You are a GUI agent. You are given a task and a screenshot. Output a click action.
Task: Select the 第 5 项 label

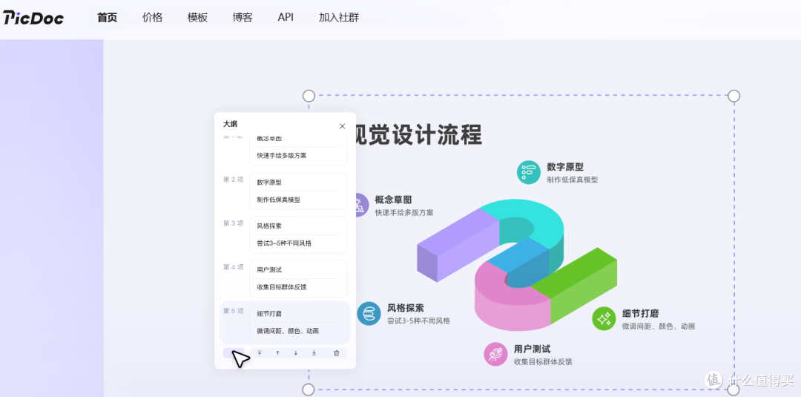234,311
